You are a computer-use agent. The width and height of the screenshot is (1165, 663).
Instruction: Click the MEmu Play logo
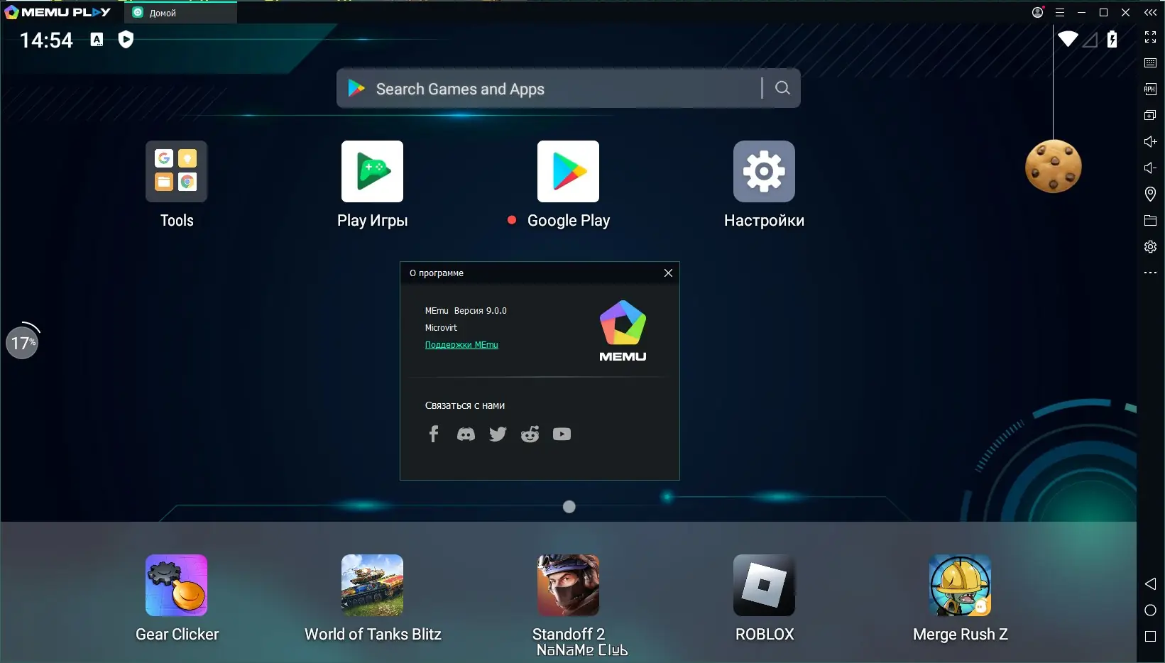(x=58, y=12)
